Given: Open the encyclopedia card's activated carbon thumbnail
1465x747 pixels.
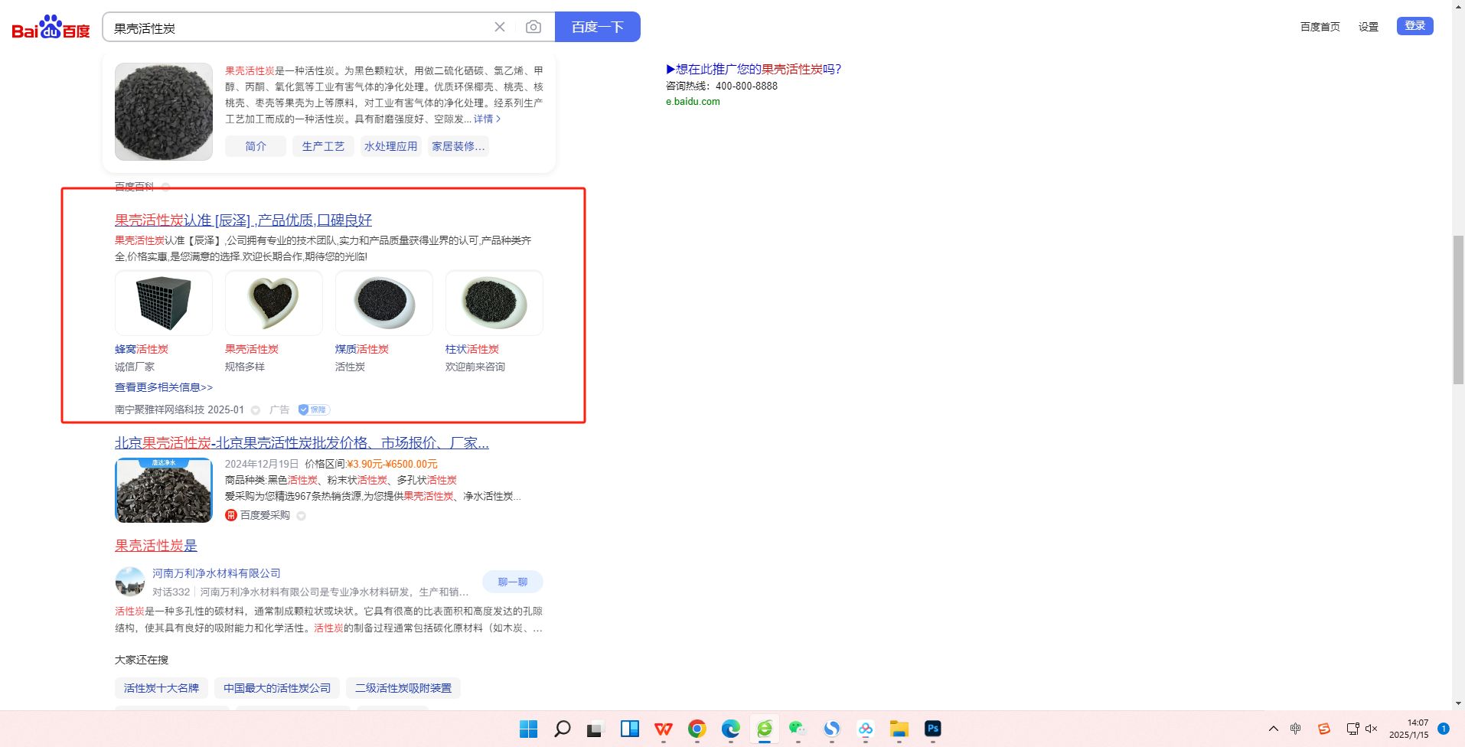Looking at the screenshot, I should tap(164, 112).
